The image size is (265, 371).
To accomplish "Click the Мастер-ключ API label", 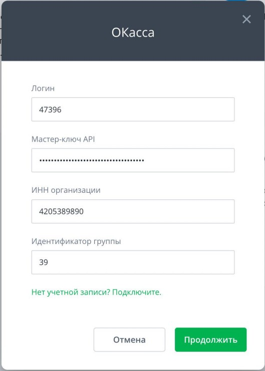I will tap(63, 139).
